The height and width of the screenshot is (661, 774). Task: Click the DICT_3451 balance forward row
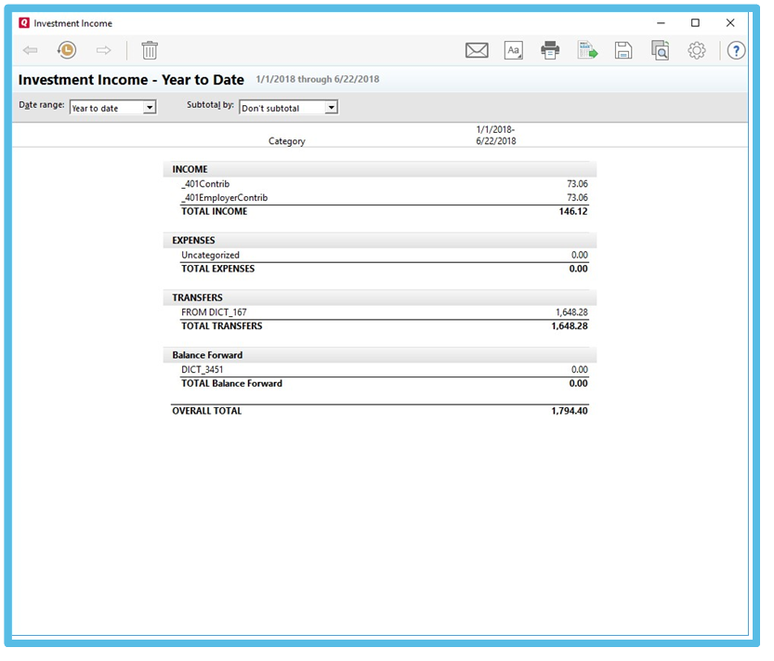pos(202,370)
